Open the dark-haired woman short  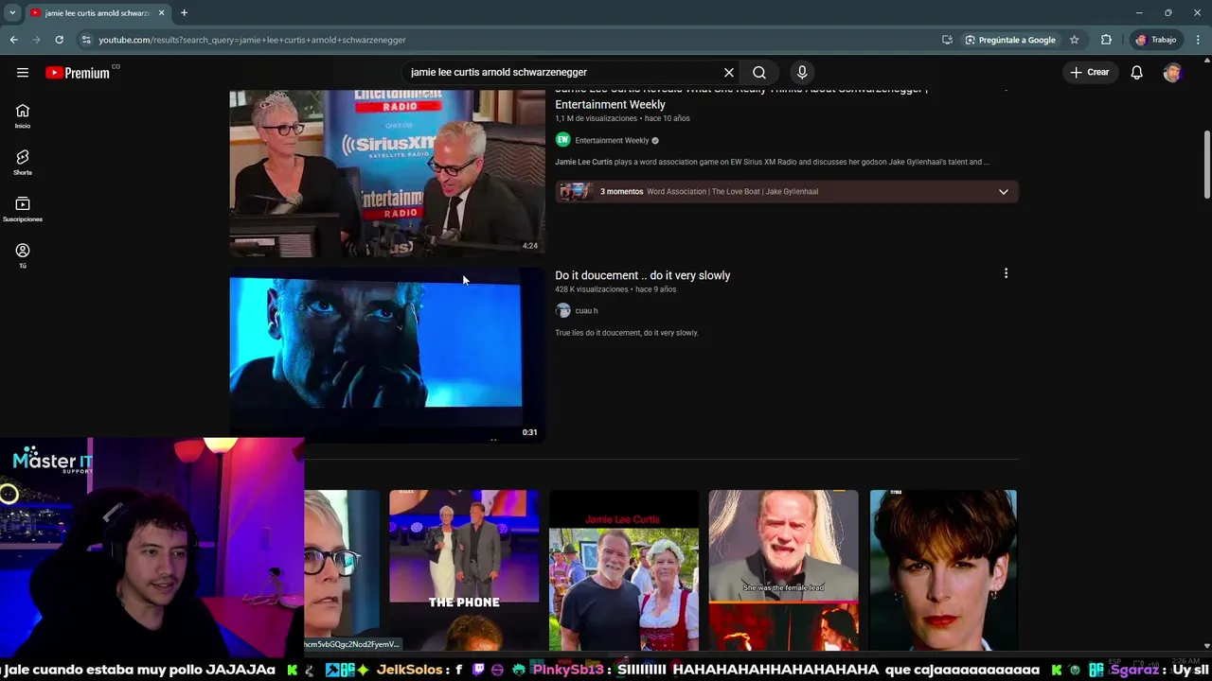click(943, 570)
